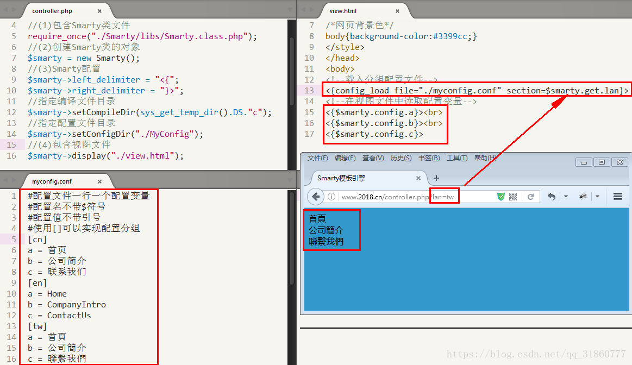Close the browser window
The image size is (632, 365).
click(620, 162)
